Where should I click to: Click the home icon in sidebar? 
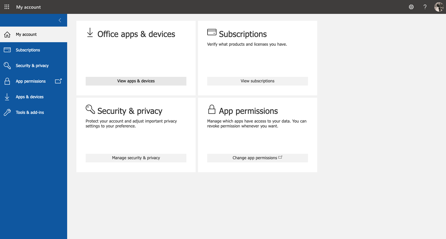[x=7, y=34]
